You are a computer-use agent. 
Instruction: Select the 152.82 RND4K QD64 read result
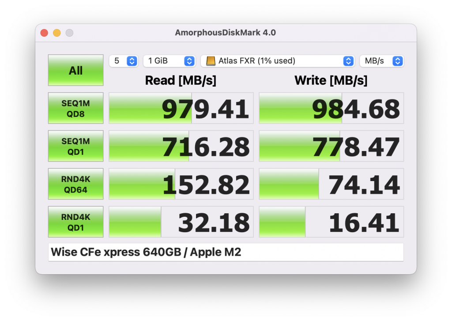pyautogui.click(x=181, y=184)
